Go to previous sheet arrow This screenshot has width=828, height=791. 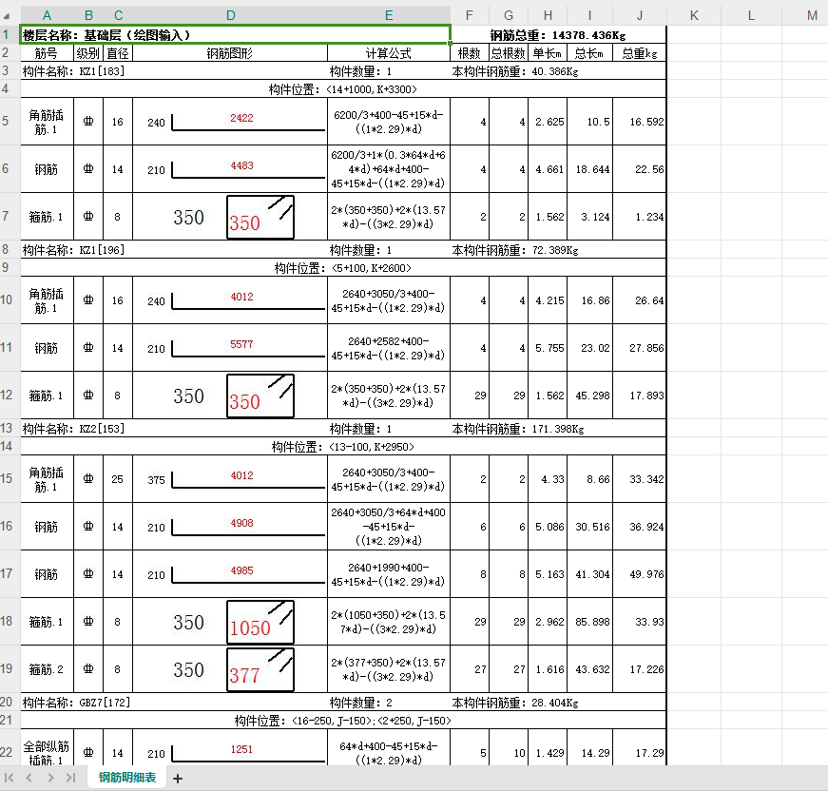pos(29,778)
